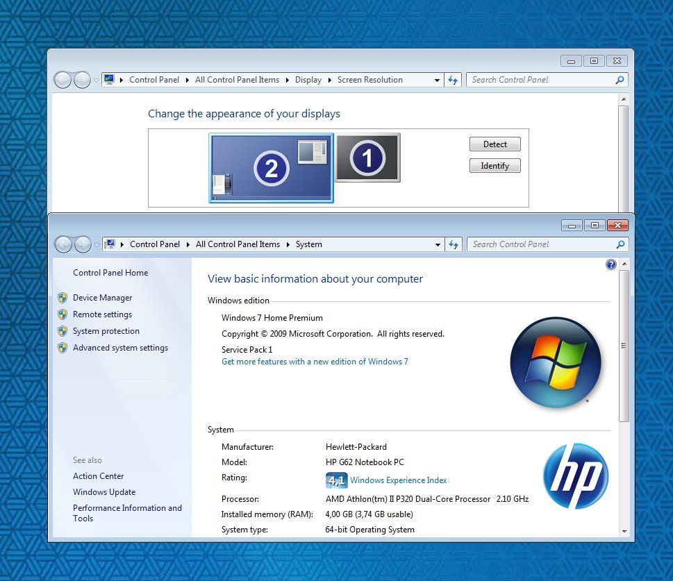Click the 4,1 rating badge icon

[x=336, y=480]
